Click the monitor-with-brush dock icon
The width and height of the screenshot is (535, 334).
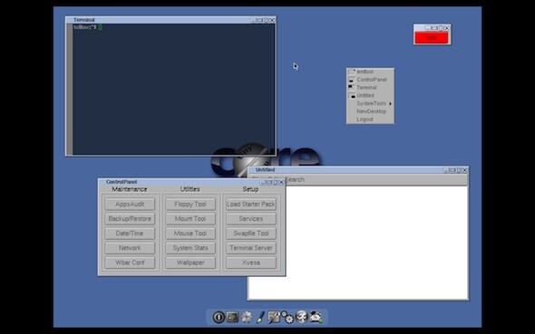[x=274, y=317]
